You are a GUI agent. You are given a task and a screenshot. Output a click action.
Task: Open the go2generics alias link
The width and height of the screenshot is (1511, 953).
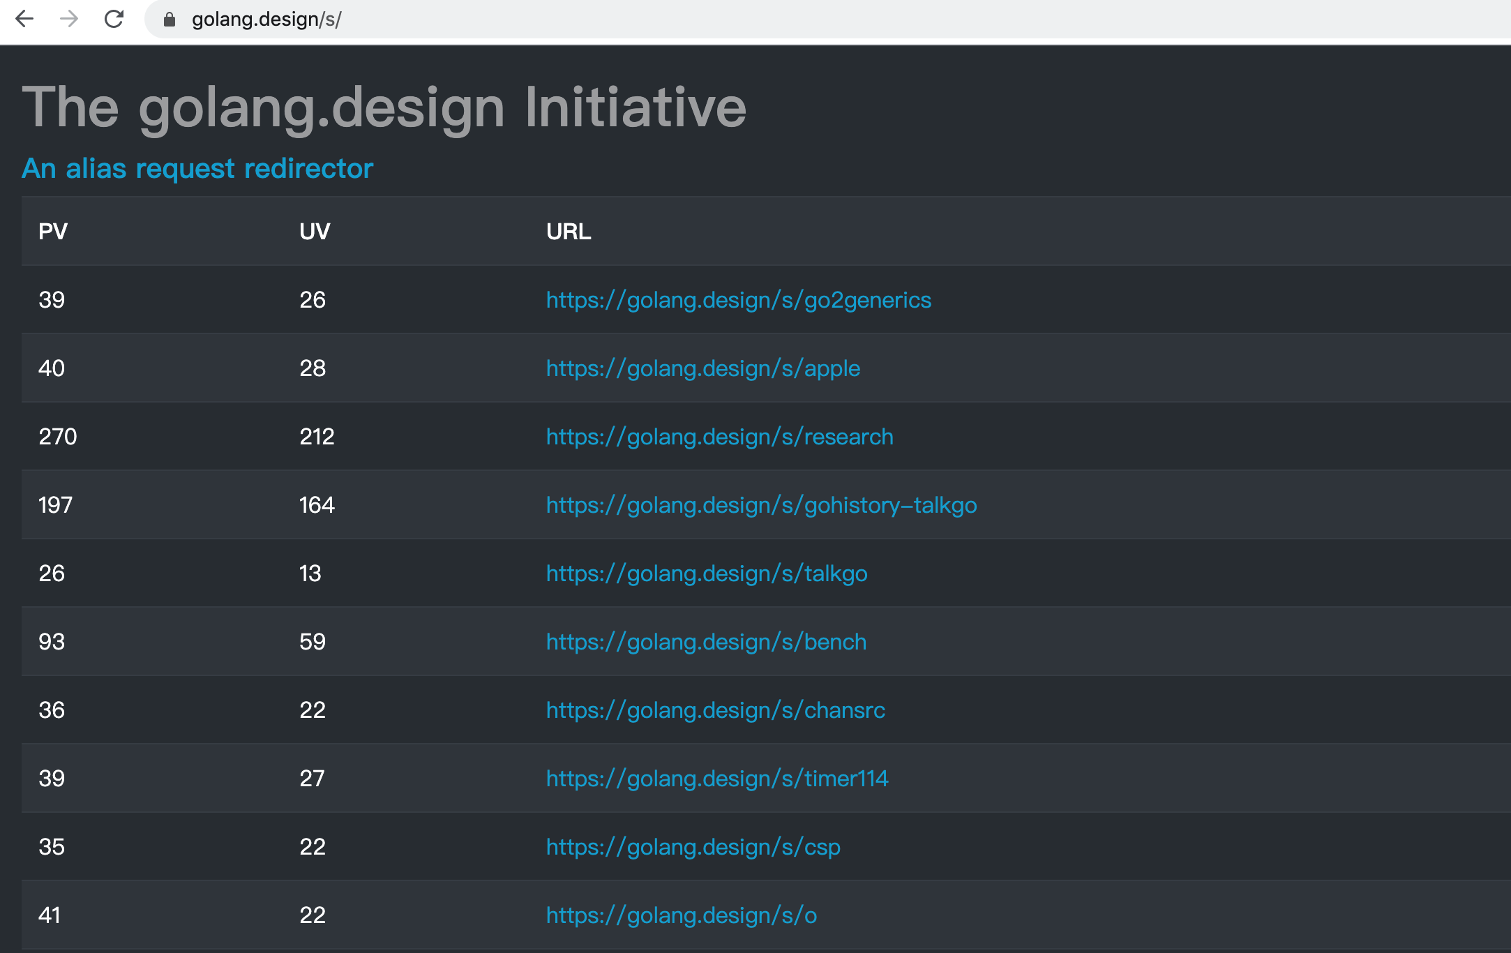click(738, 300)
